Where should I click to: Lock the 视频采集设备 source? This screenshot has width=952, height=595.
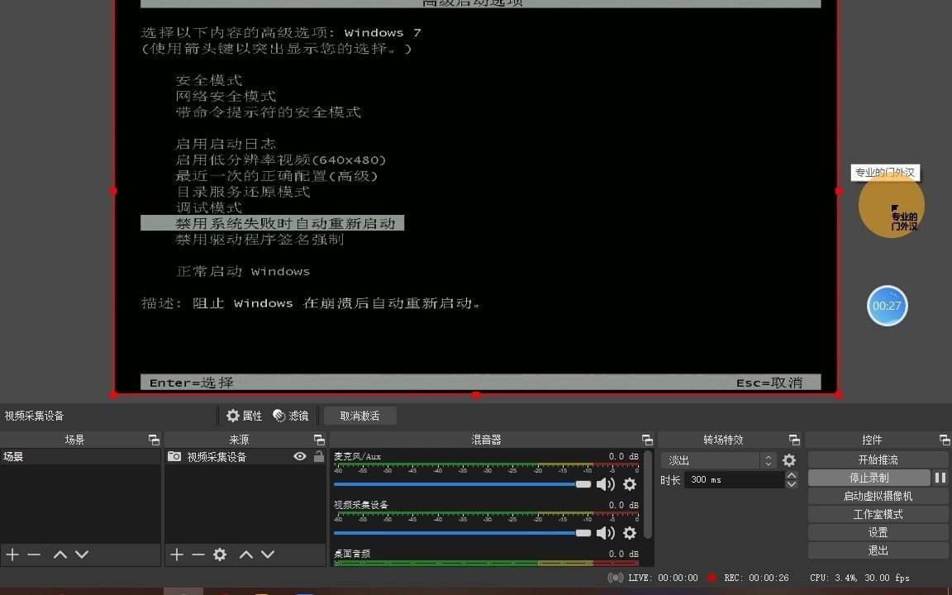click(318, 456)
